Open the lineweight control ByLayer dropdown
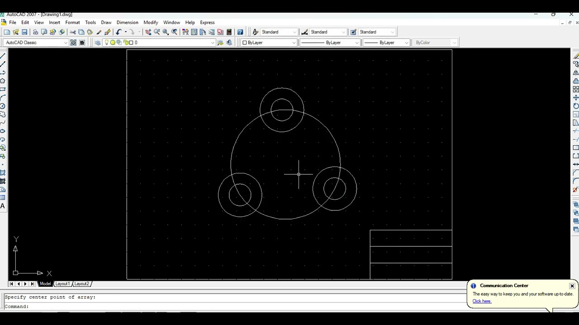This screenshot has width=579, height=325. click(x=407, y=42)
